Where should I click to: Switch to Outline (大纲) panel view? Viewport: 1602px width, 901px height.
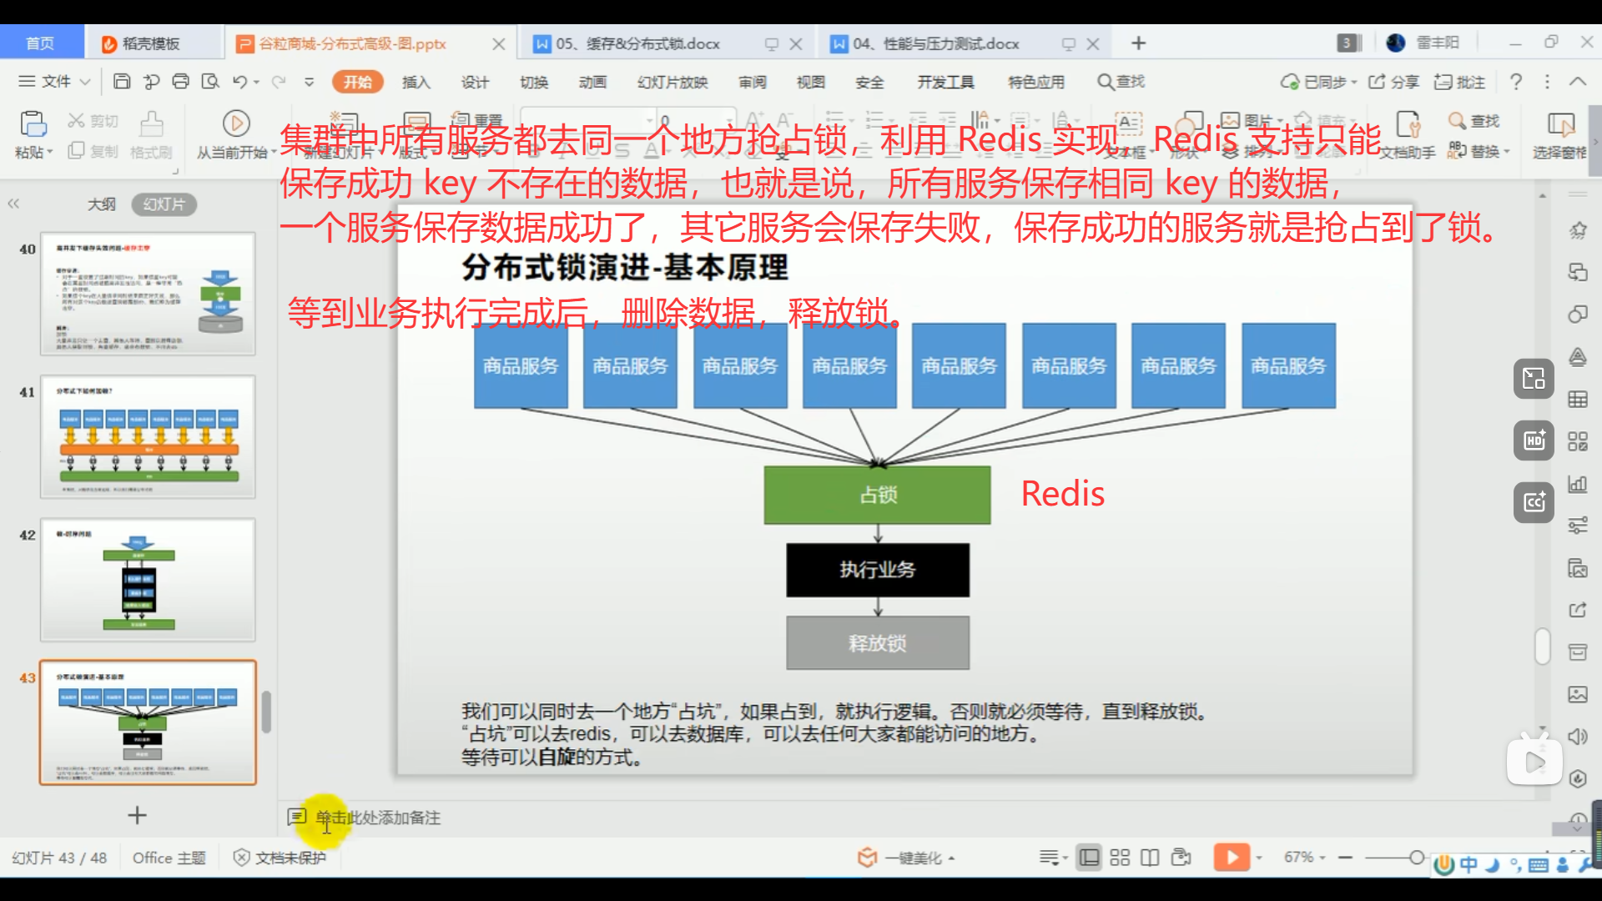pos(102,204)
